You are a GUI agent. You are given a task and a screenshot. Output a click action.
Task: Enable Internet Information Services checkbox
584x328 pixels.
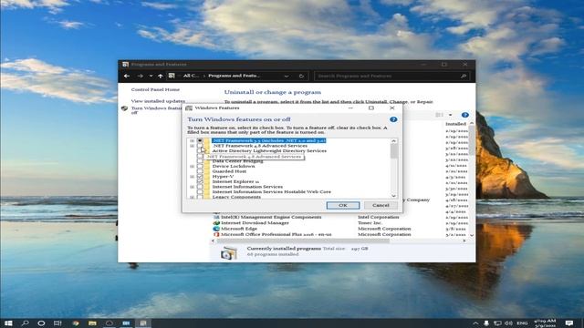tap(200, 187)
